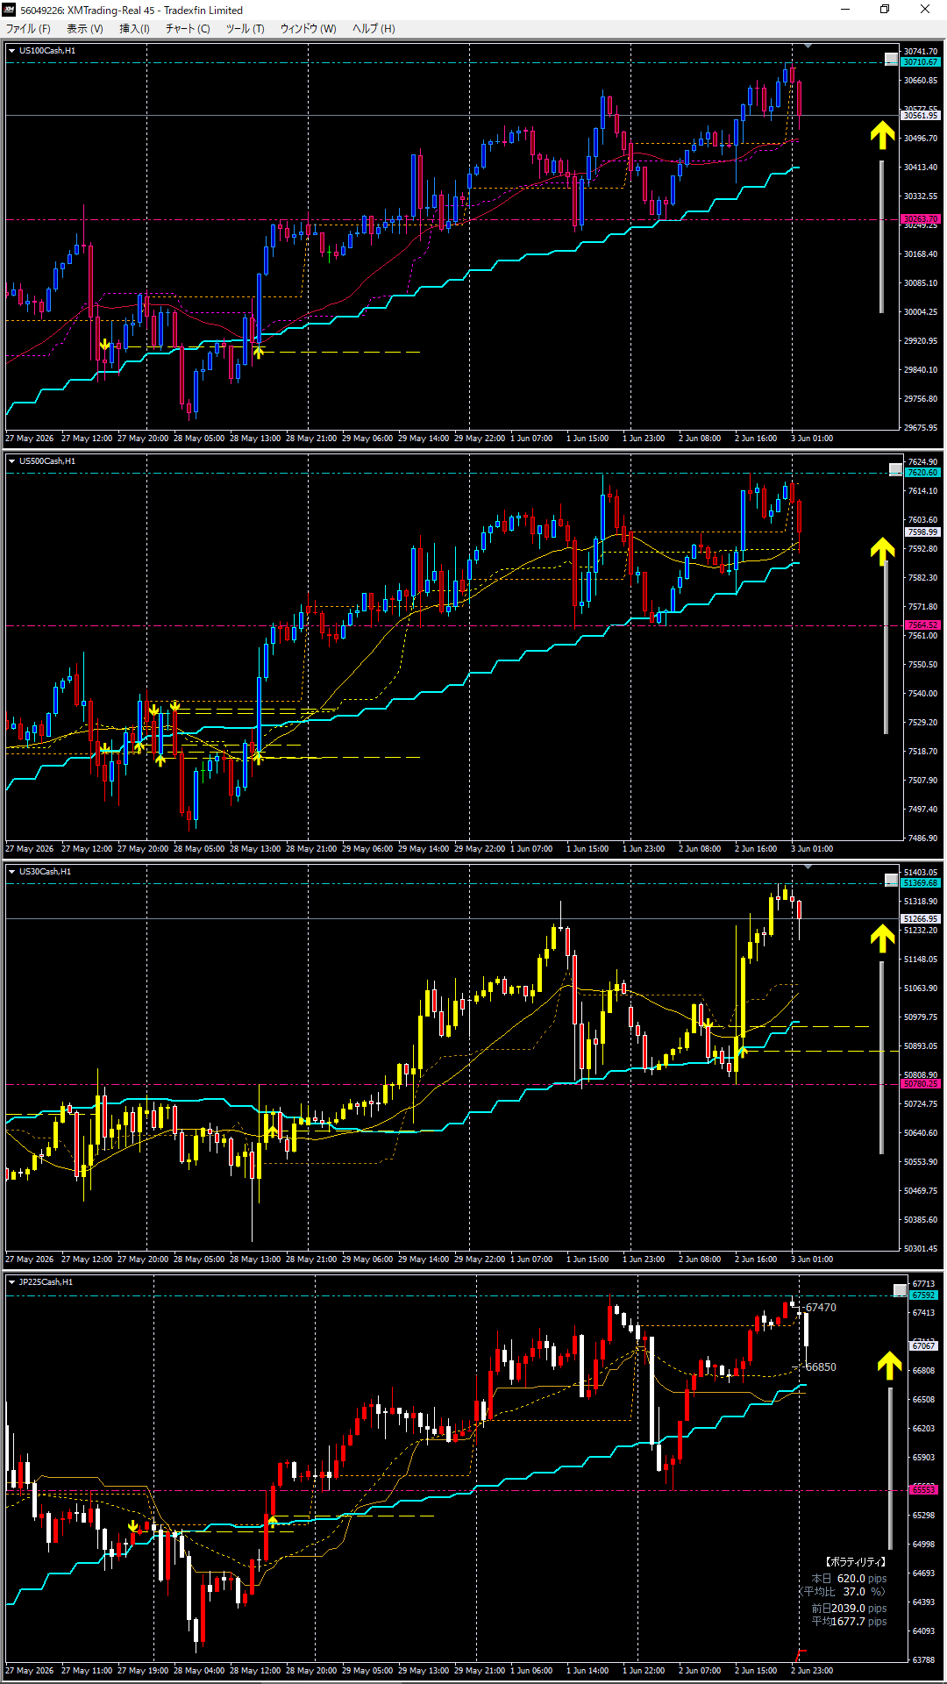
Task: Click the US30Cash,H1 chart title text
Action: coord(45,872)
